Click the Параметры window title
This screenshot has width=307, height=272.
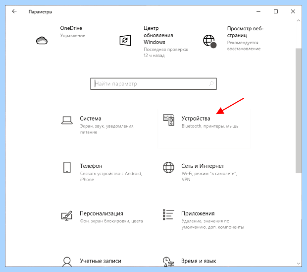pos(40,12)
